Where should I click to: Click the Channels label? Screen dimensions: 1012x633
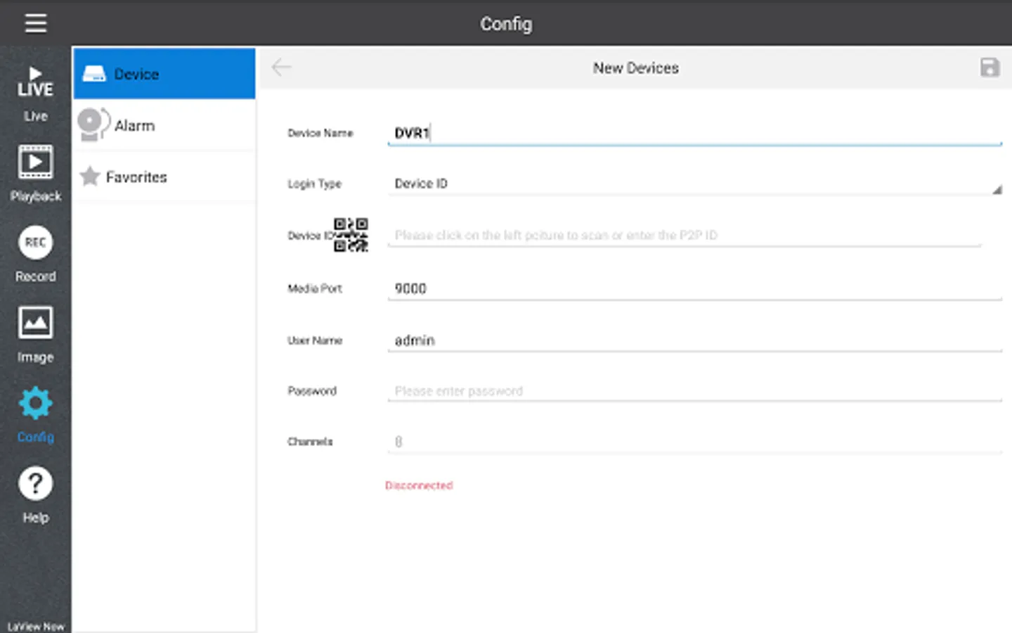310,442
